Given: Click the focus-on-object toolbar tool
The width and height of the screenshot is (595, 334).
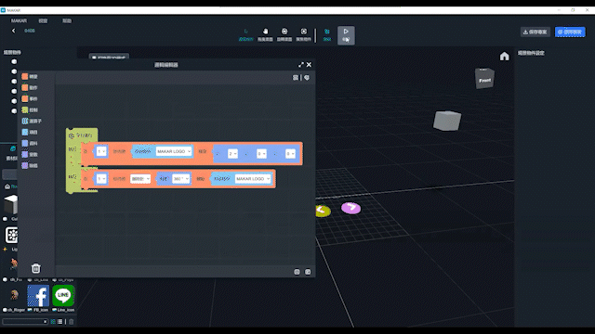Looking at the screenshot, I should (x=304, y=34).
